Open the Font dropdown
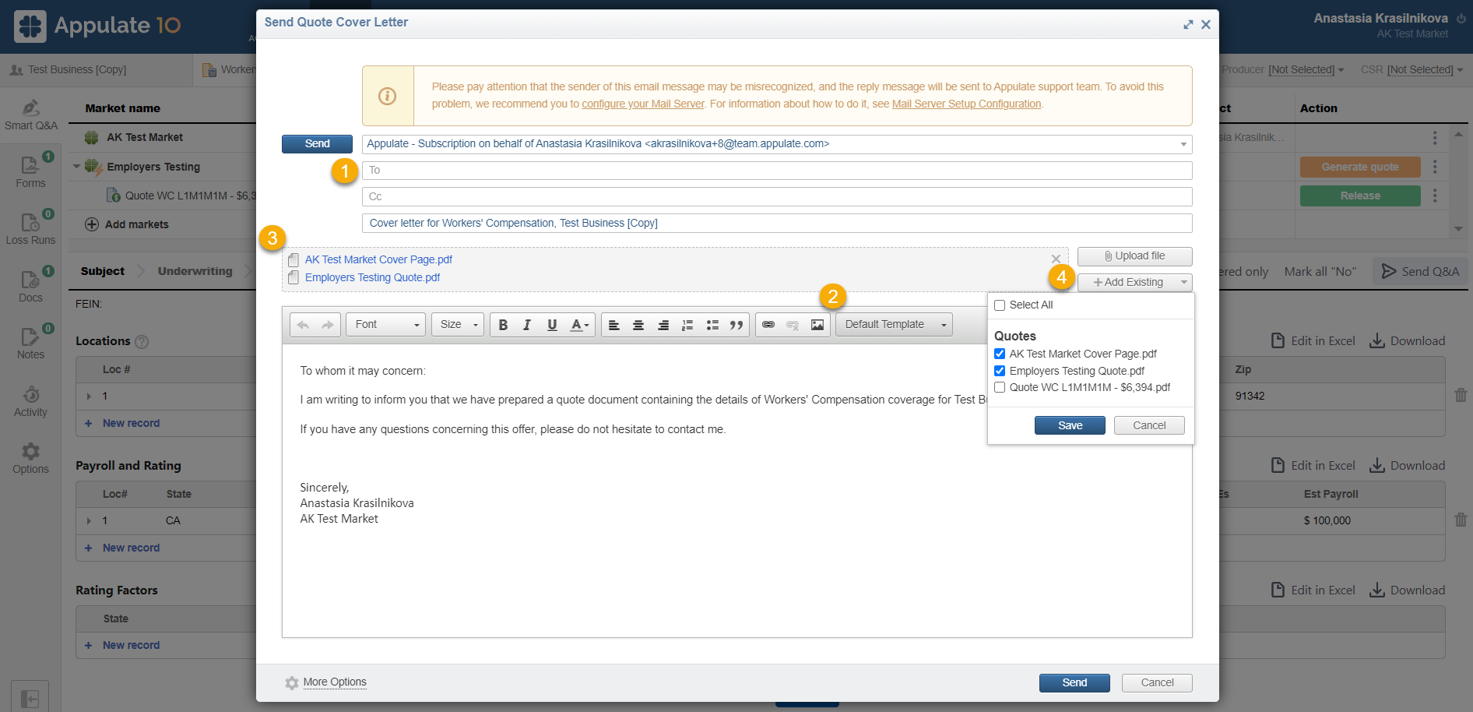 (x=386, y=325)
